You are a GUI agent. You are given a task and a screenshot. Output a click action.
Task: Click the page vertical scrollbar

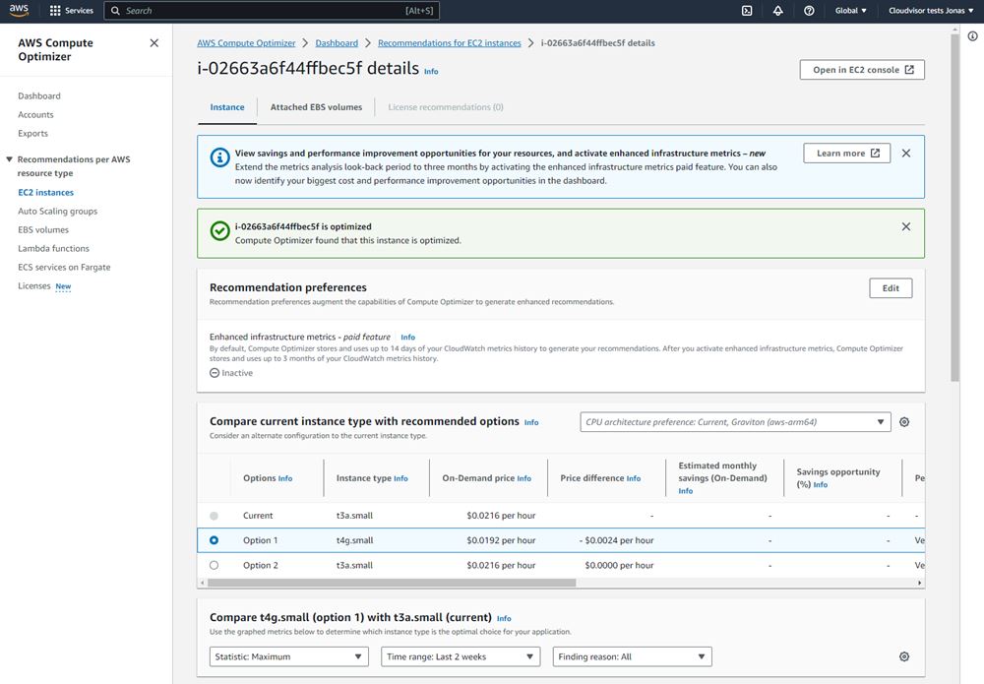[x=954, y=207]
